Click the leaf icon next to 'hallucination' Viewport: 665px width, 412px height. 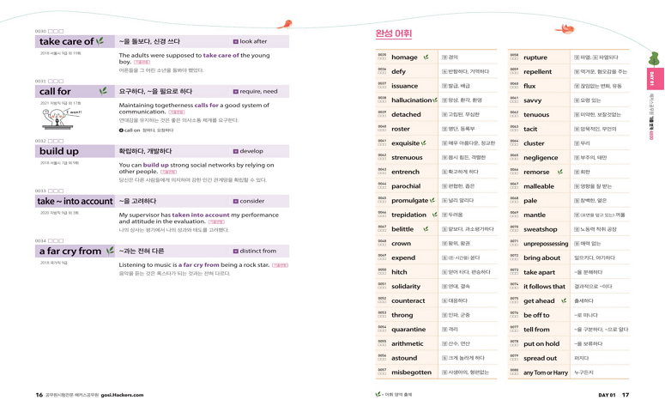tap(435, 100)
